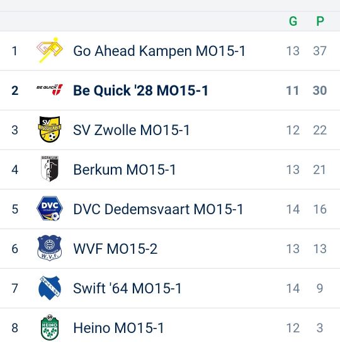This screenshot has width=340, height=343.
Task: Click the Berkum black-and-white crest
Action: pos(50,168)
